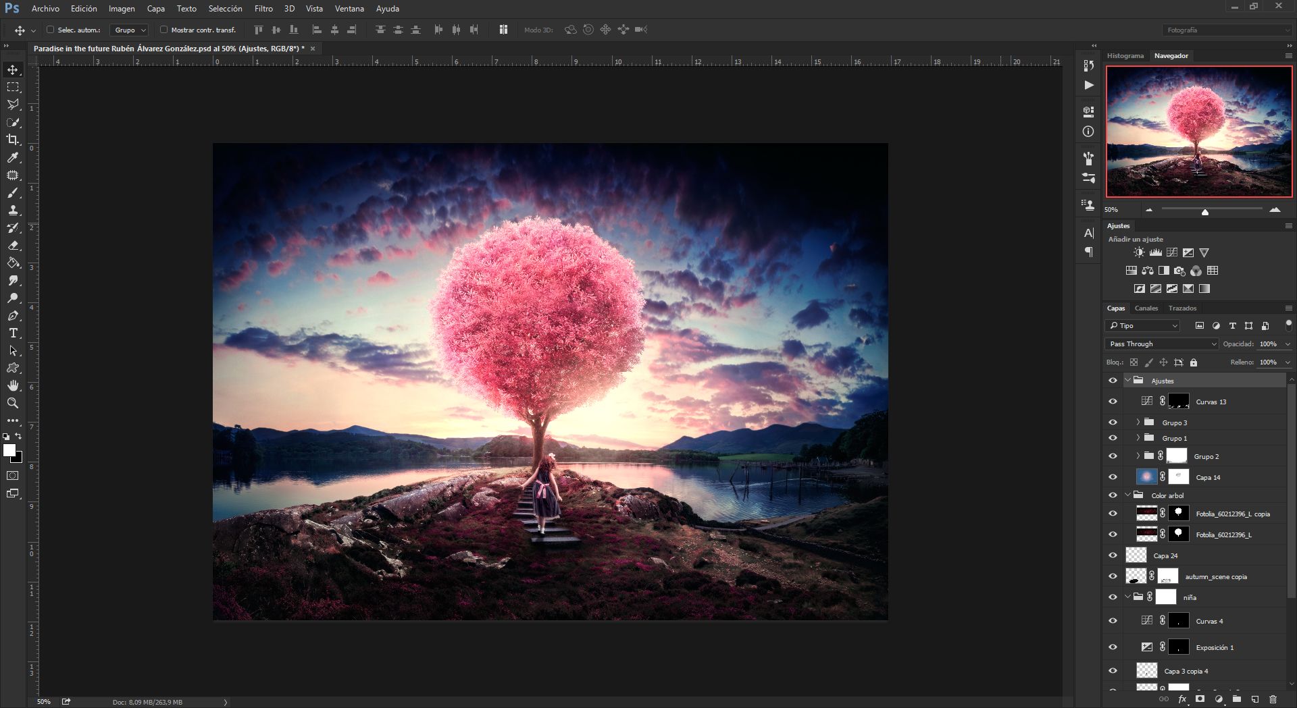Open the Histogram panel icon
Screen dimensions: 1297x708
[x=1125, y=55]
